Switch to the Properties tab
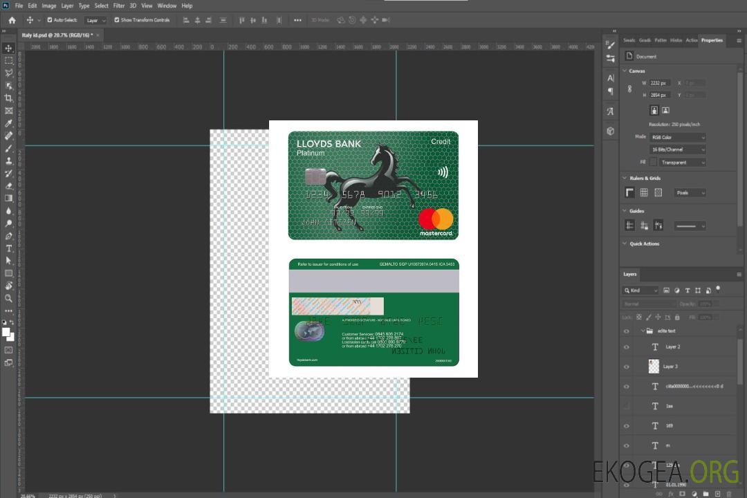This screenshot has width=747, height=498. [712, 40]
